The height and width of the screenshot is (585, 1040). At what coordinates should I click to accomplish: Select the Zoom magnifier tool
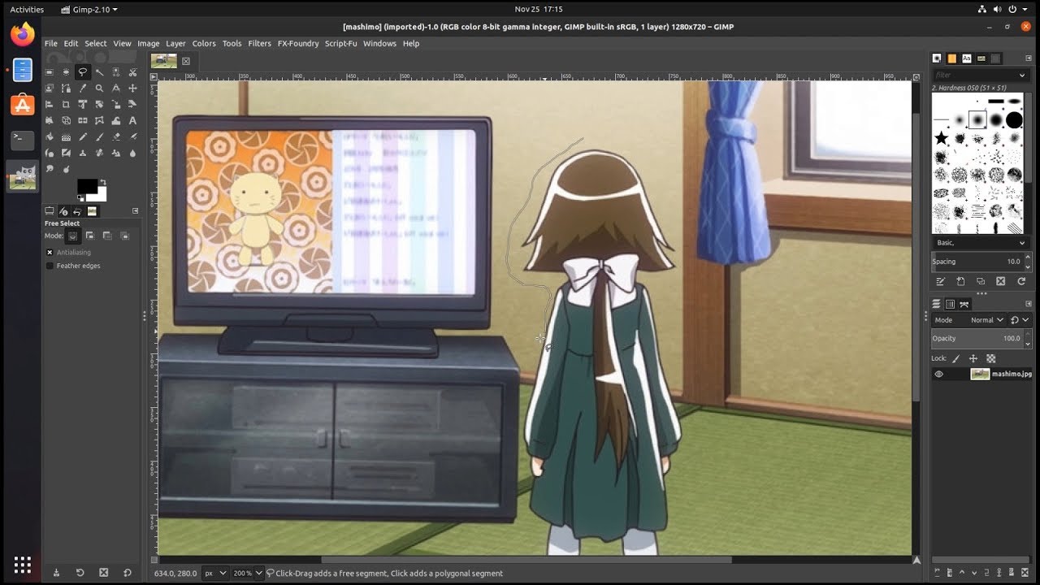click(x=99, y=88)
